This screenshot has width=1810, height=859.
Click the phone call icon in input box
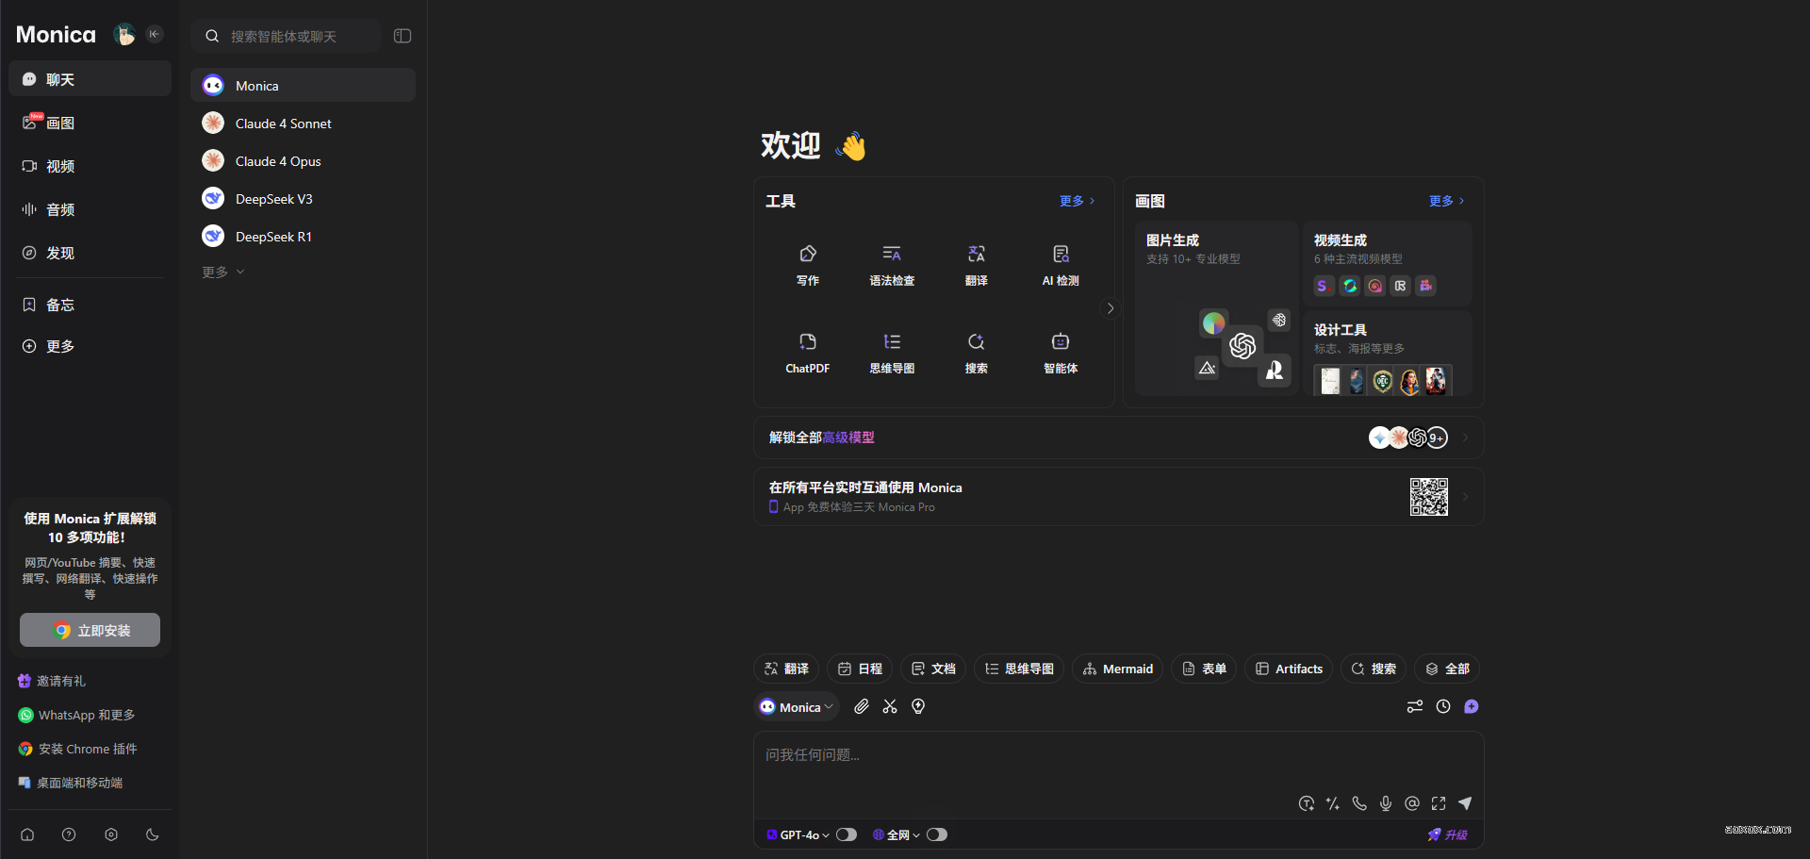coord(1359,803)
